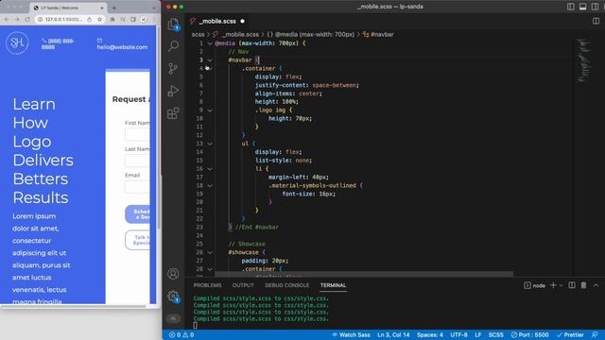Click the unsaved dot on _mobile.scss tab

tap(242, 21)
